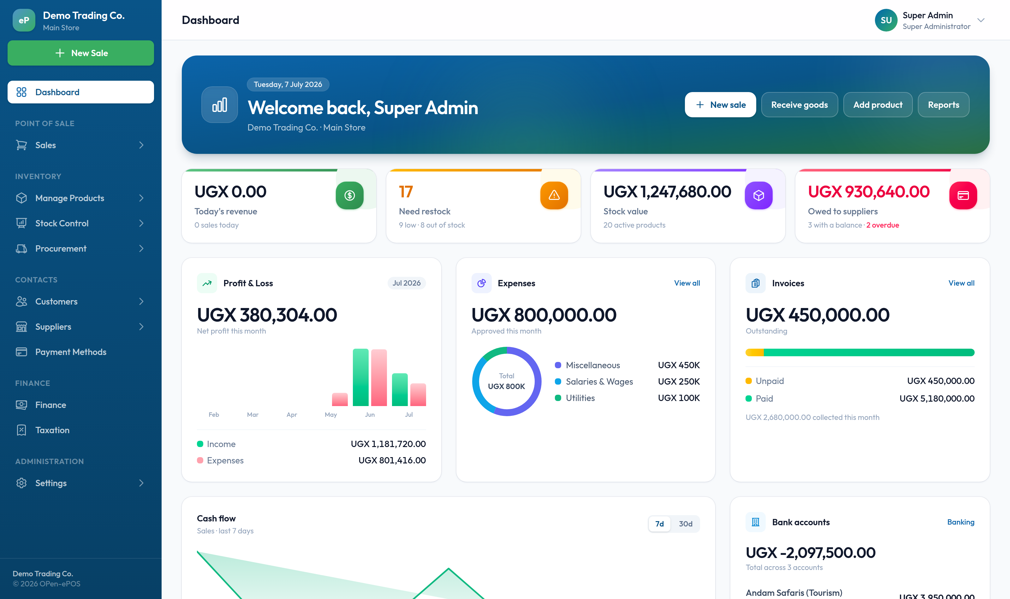Open Dashboard in the sidebar
The image size is (1010, 599).
[80, 92]
